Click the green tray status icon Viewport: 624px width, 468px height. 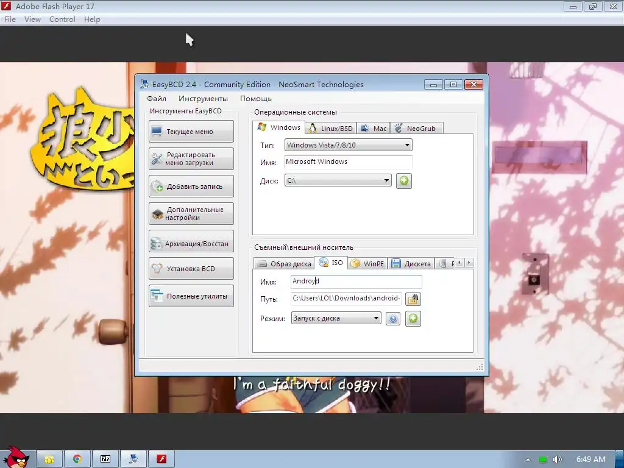[x=543, y=459]
